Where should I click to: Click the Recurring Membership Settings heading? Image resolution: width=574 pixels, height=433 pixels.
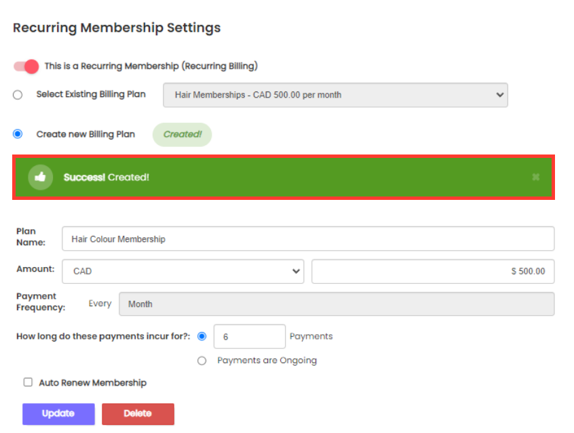(117, 28)
